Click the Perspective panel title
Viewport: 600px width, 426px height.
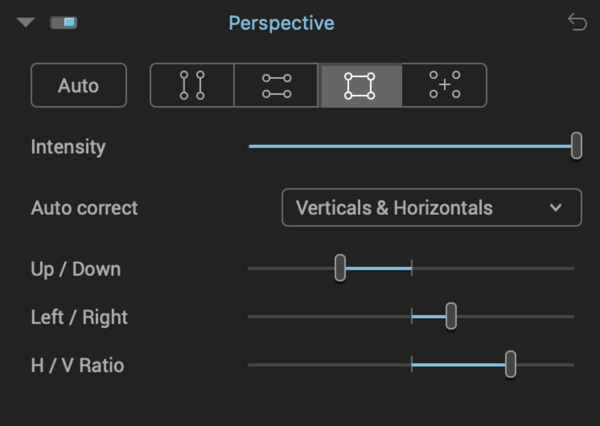click(281, 23)
